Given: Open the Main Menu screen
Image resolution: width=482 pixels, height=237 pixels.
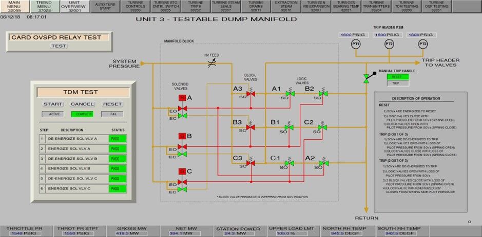Looking at the screenshot, I should pos(14,6).
